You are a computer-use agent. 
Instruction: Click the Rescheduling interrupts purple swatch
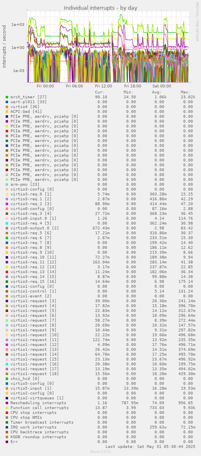(7, 403)
